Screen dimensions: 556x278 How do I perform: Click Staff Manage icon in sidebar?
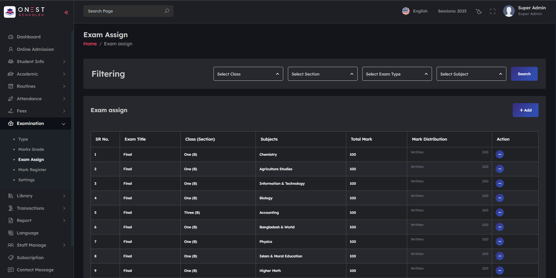tap(11, 245)
